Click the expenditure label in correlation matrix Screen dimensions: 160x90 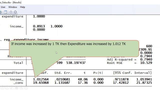[12, 16]
